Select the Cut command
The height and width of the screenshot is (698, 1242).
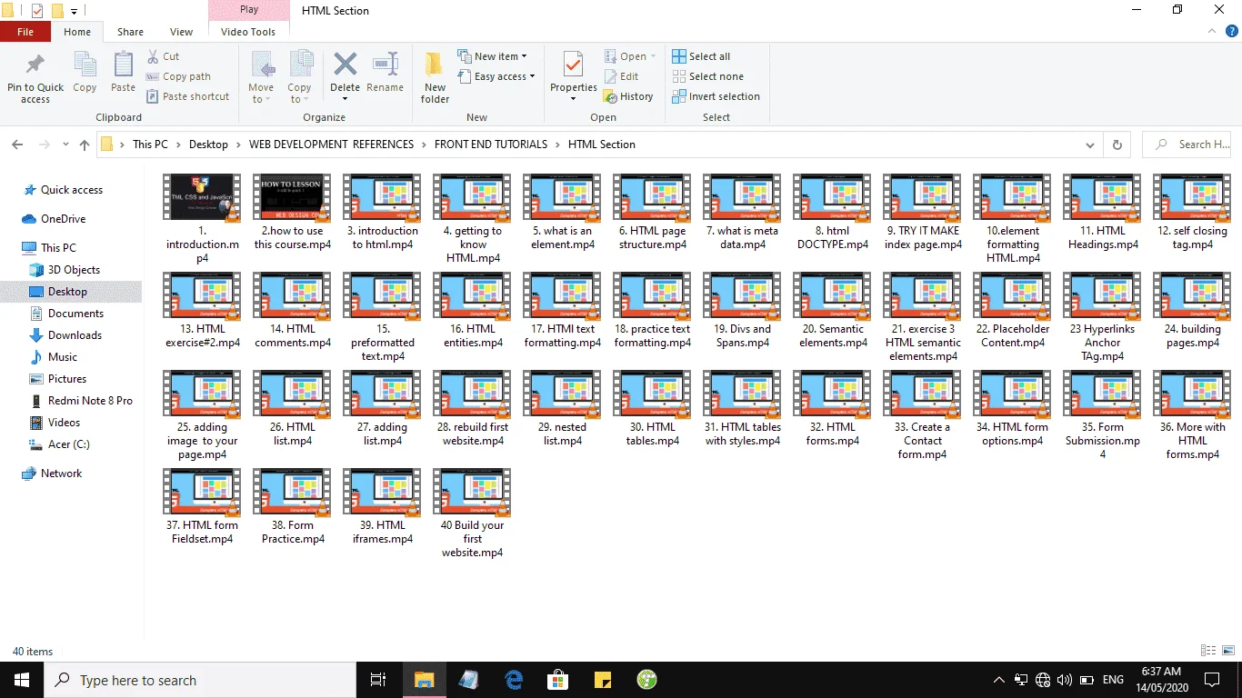163,56
